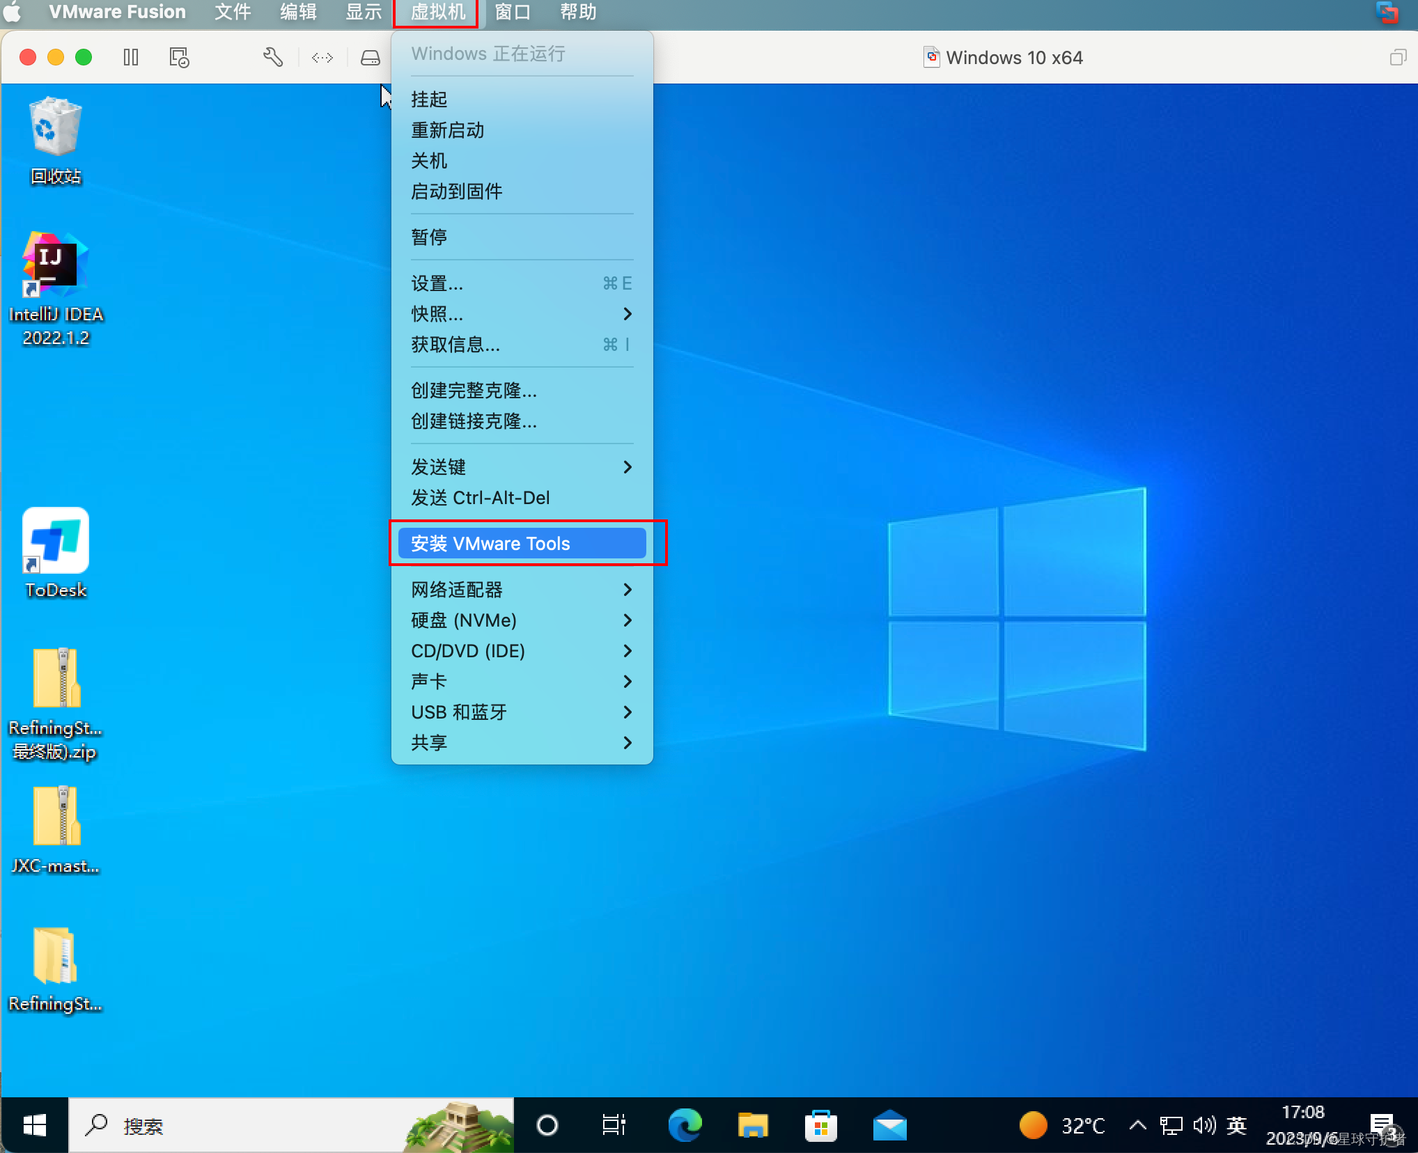
Task: Open the VMware Fusion app menu
Action: (117, 12)
